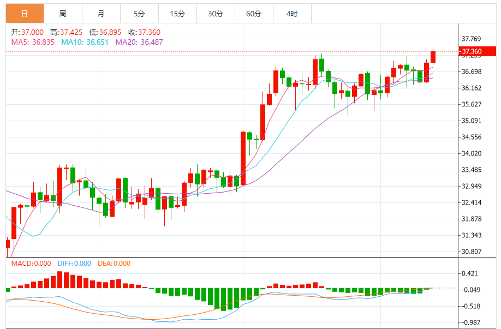Click the MA5: 36.835 indicator label
Image resolution: width=501 pixels, height=329 pixels.
pyautogui.click(x=33, y=42)
